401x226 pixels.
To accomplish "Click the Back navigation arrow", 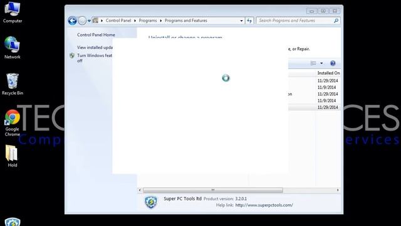I will [73, 21].
